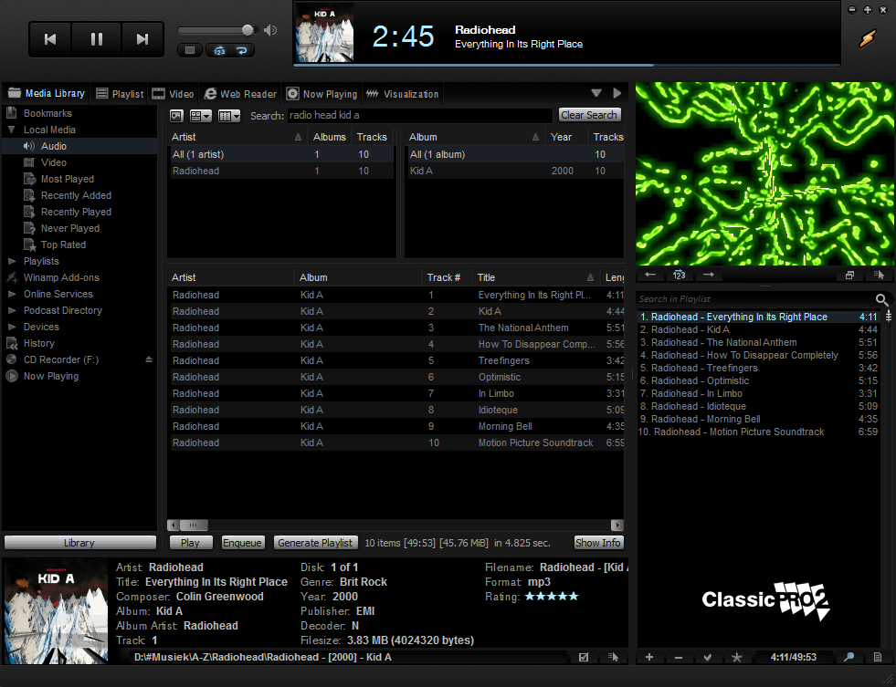Open the Web Reader tab
The image size is (896, 687).
click(x=240, y=94)
